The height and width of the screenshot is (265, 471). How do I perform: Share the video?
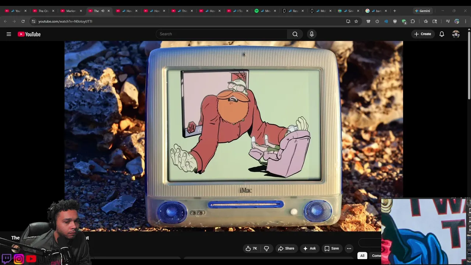click(x=286, y=248)
